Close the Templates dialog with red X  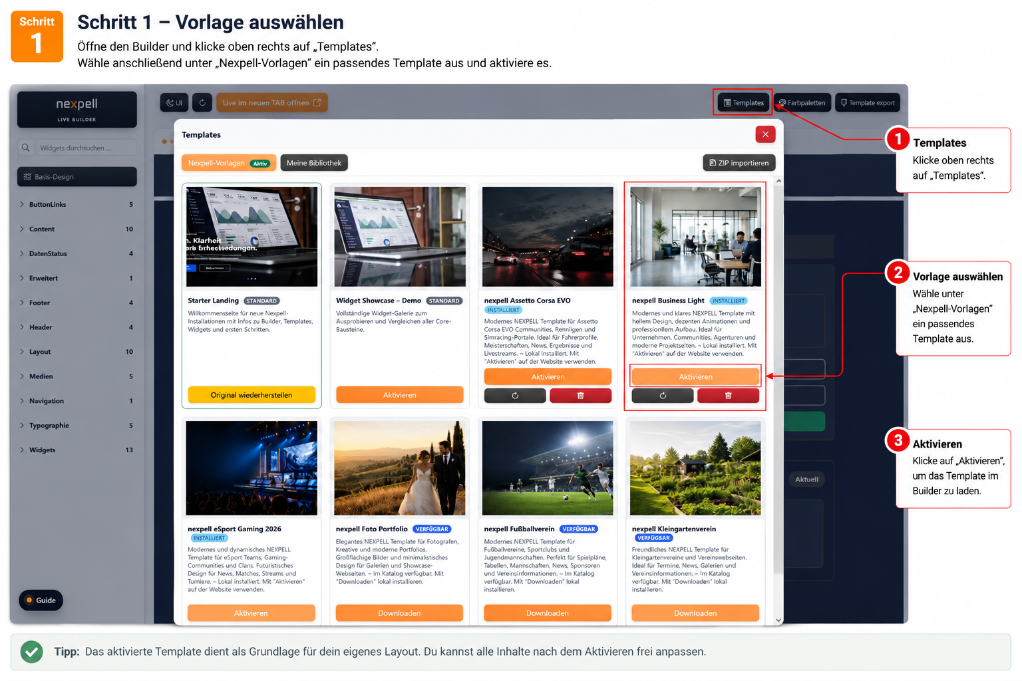tap(765, 134)
